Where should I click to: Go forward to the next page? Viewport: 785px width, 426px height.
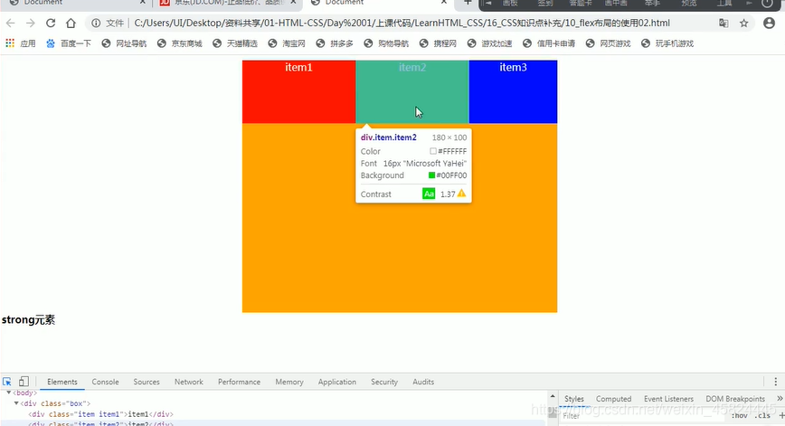tap(31, 23)
